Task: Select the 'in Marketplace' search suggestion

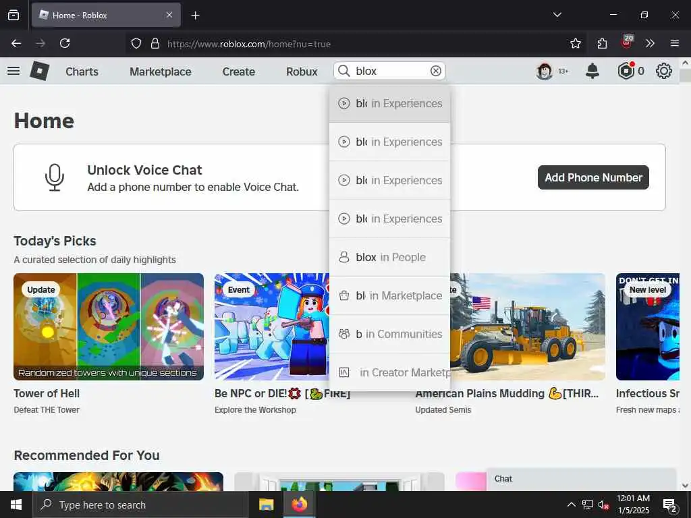Action: tap(389, 295)
